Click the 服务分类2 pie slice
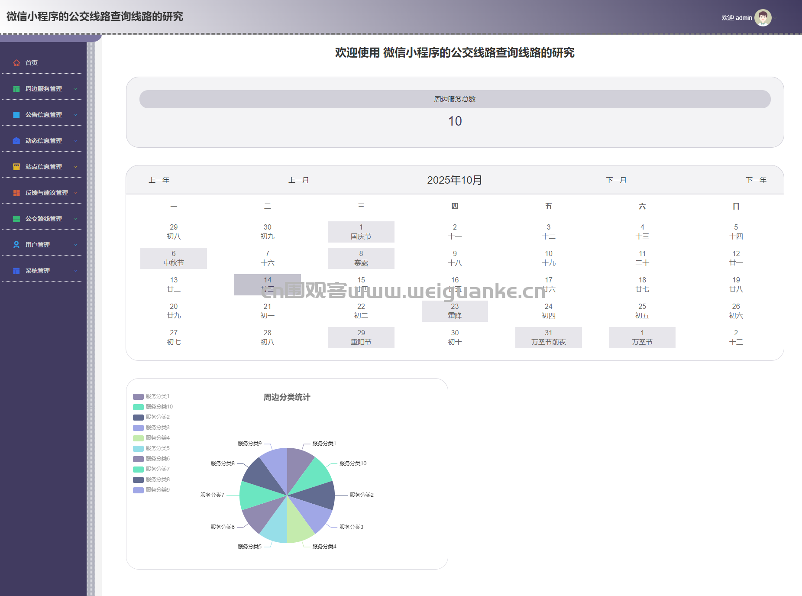 click(x=318, y=495)
